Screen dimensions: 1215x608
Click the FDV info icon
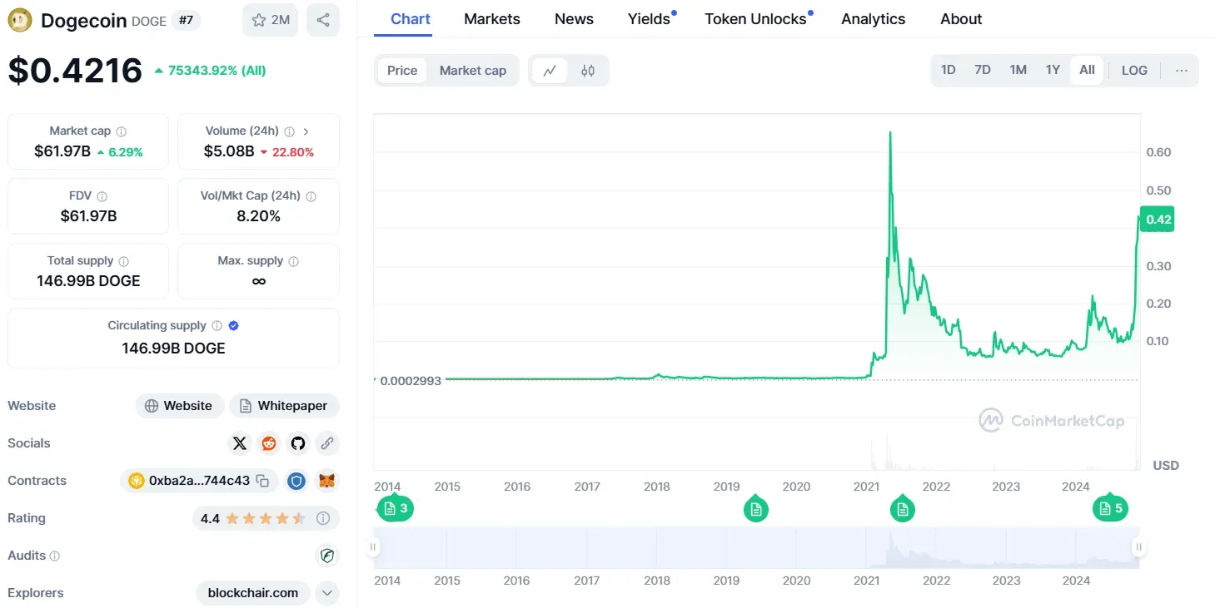[x=102, y=196]
